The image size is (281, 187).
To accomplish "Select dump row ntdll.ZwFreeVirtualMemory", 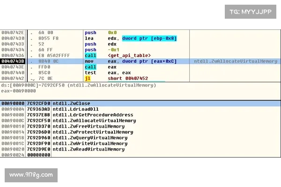I will (140, 126).
